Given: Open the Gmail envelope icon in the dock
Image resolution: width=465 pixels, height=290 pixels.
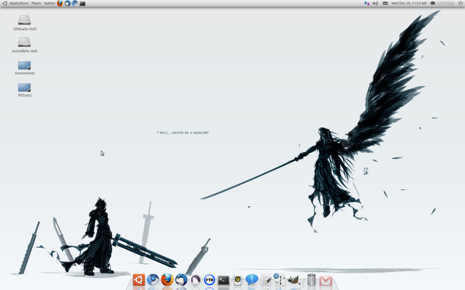Looking at the screenshot, I should coord(326,281).
